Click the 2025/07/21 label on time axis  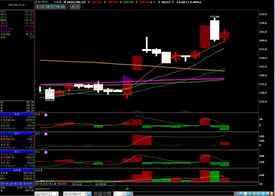42,189
